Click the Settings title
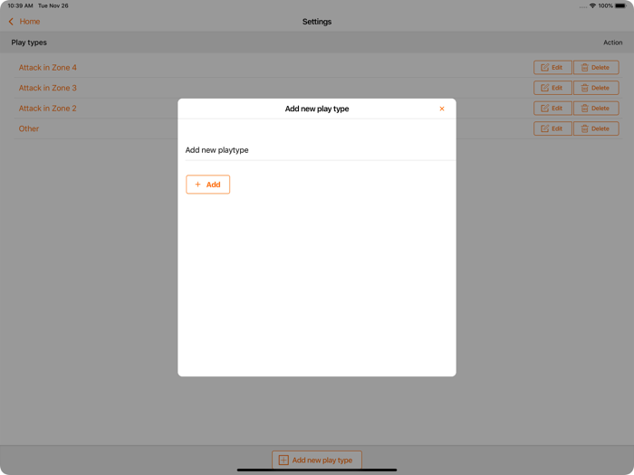 [x=317, y=22]
